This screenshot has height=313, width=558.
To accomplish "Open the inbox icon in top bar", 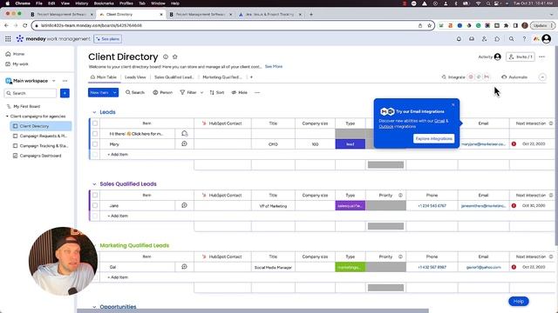I will [x=472, y=38].
